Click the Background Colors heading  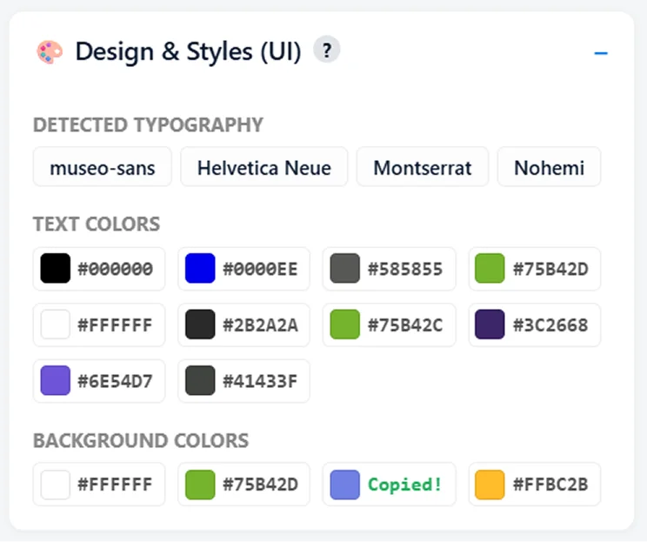[141, 440]
